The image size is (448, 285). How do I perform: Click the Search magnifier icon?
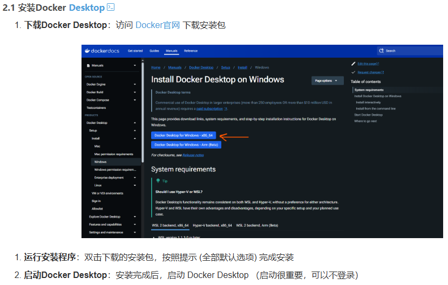[381, 51]
